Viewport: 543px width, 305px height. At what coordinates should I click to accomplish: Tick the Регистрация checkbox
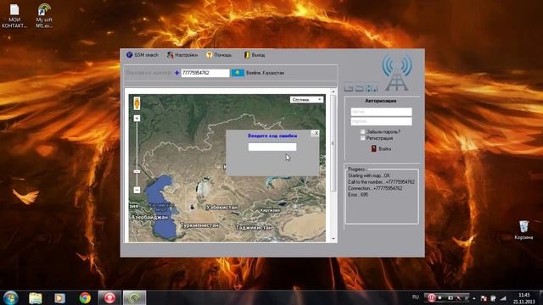tap(362, 138)
